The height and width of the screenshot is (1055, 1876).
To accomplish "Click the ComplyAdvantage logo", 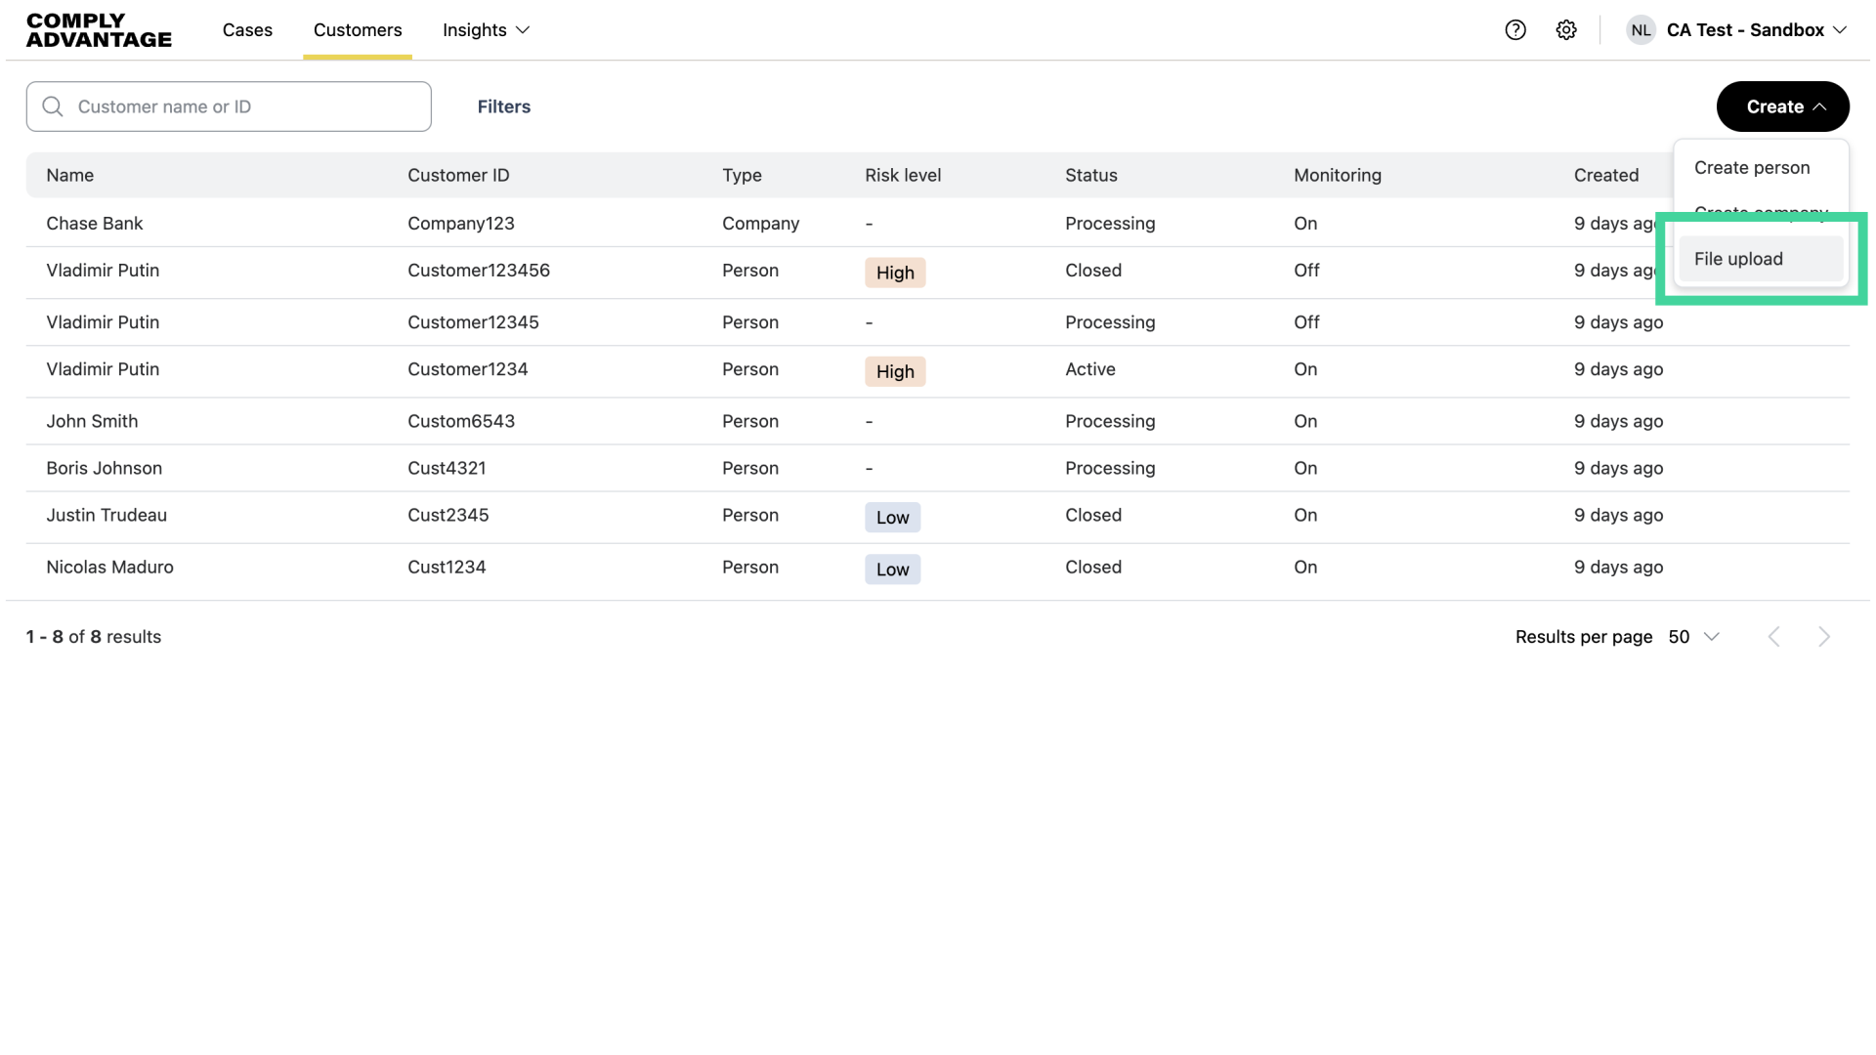I will (99, 30).
